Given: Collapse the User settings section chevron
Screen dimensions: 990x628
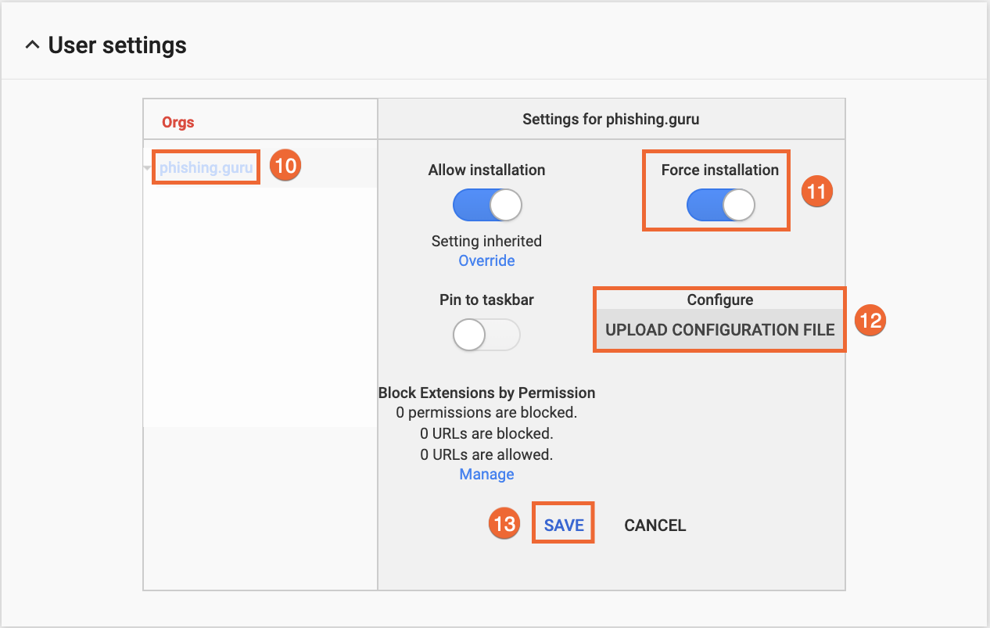Looking at the screenshot, I should [32, 45].
